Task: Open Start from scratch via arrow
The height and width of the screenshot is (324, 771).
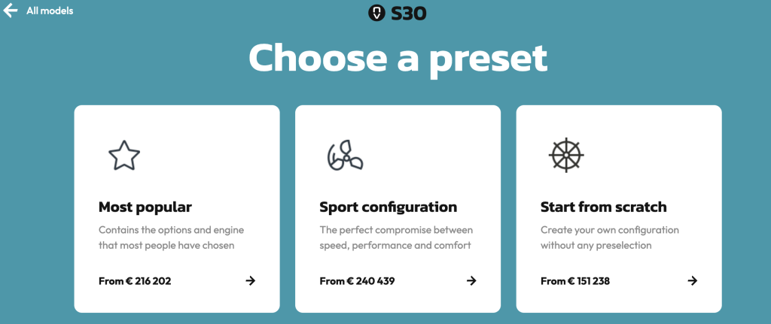Action: coord(693,281)
